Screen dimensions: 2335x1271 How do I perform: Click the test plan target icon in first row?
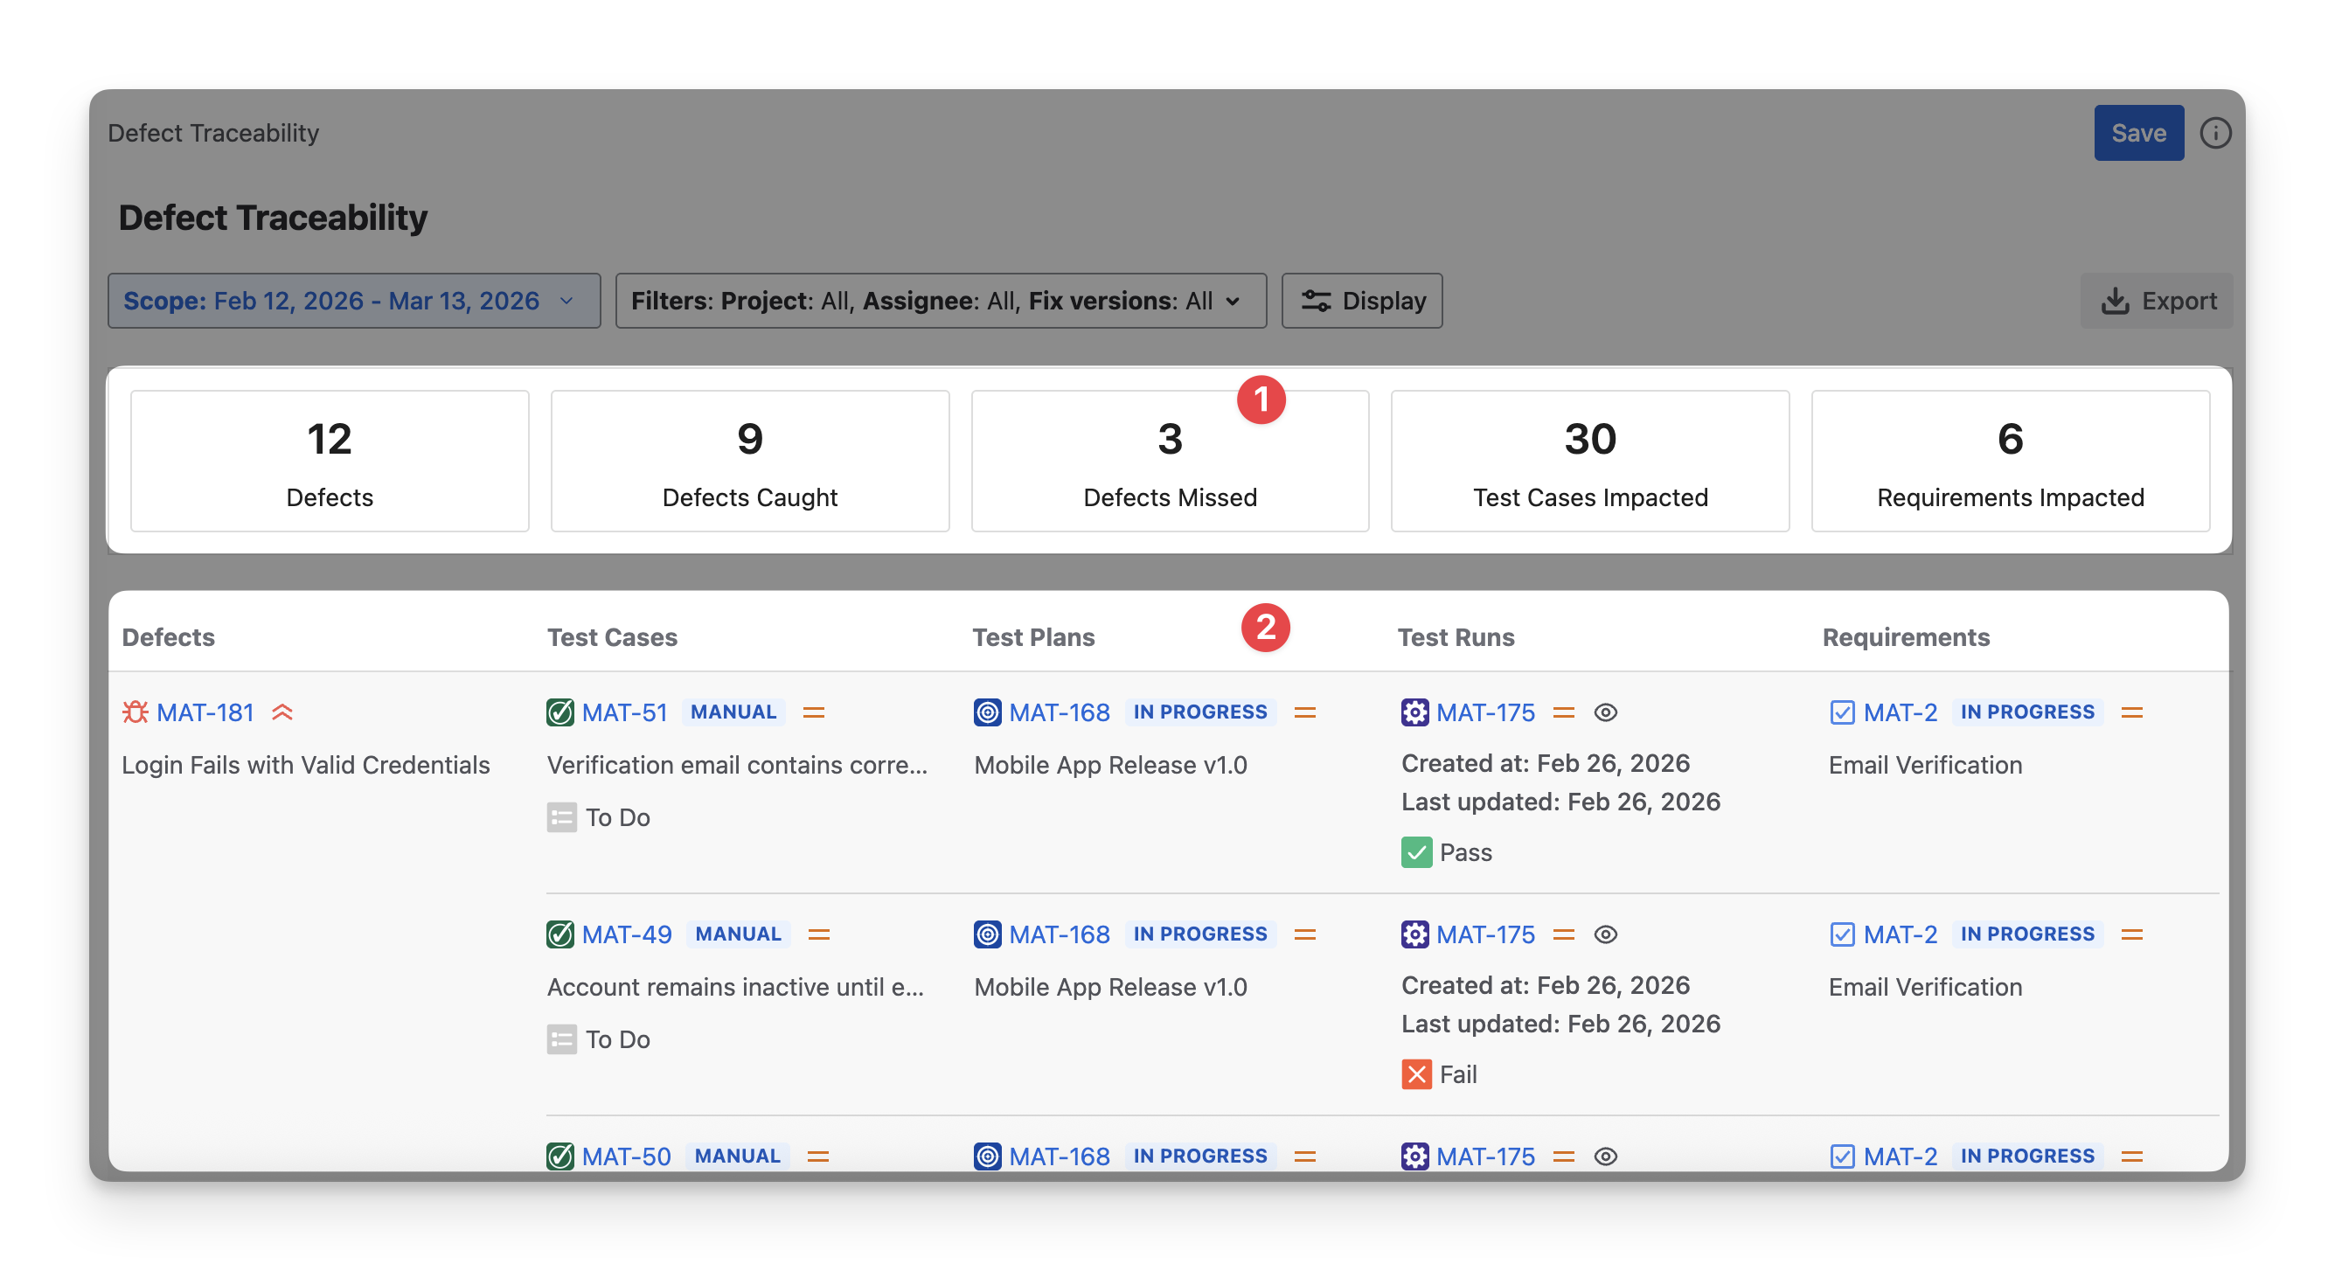tap(987, 712)
